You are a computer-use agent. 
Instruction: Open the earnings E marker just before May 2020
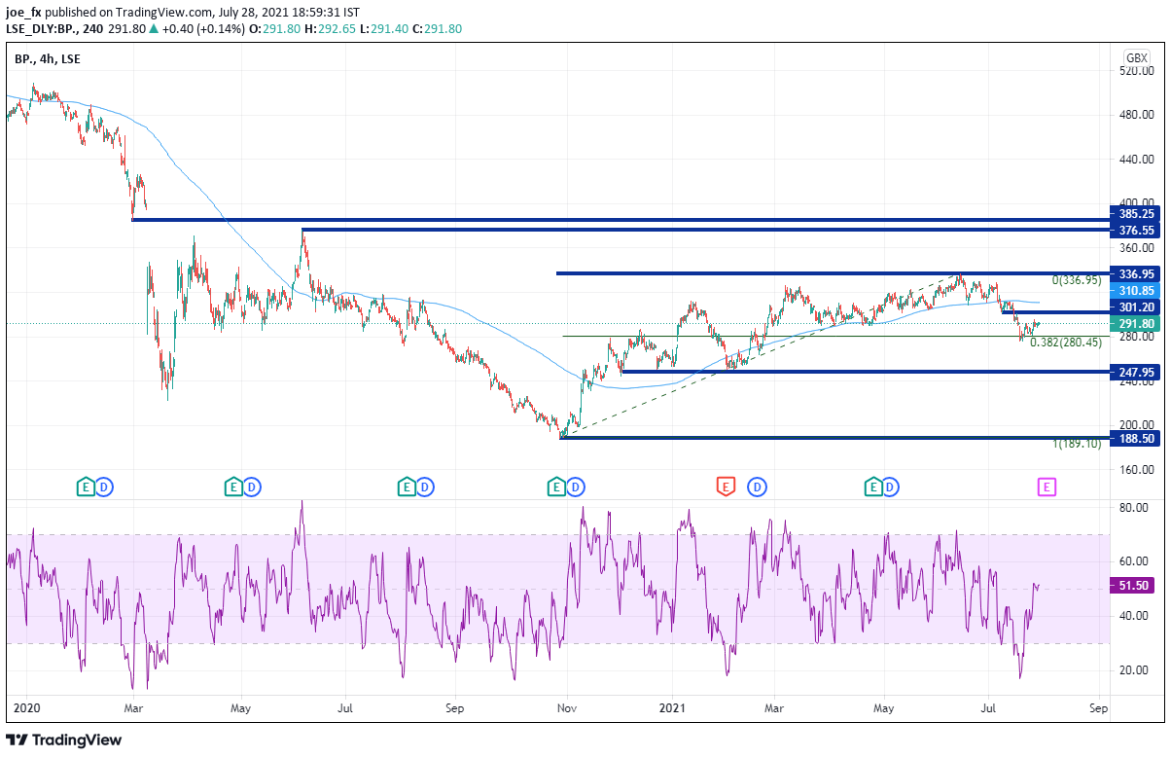point(233,486)
